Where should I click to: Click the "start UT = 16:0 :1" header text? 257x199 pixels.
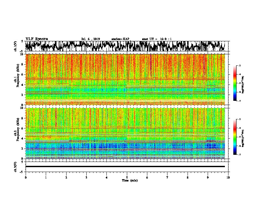(x=157, y=39)
